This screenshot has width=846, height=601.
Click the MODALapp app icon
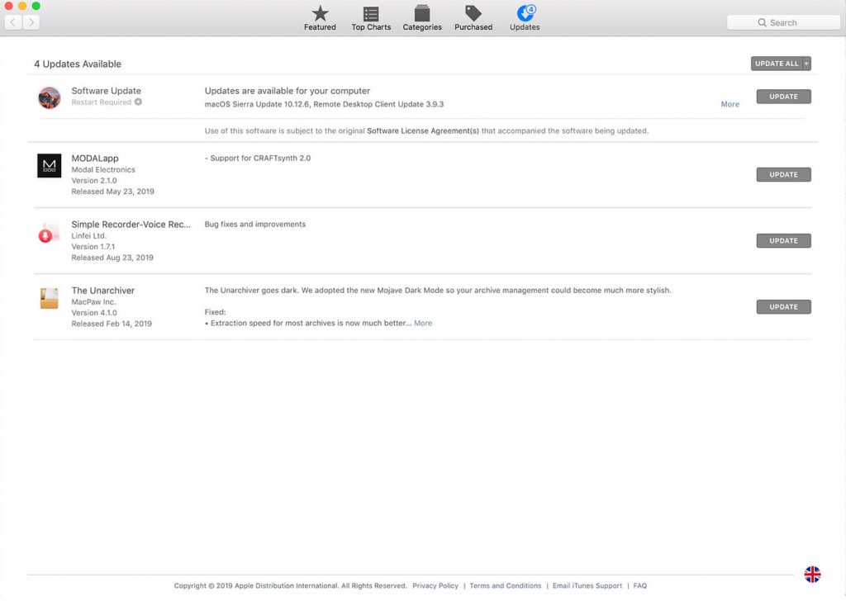(50, 166)
